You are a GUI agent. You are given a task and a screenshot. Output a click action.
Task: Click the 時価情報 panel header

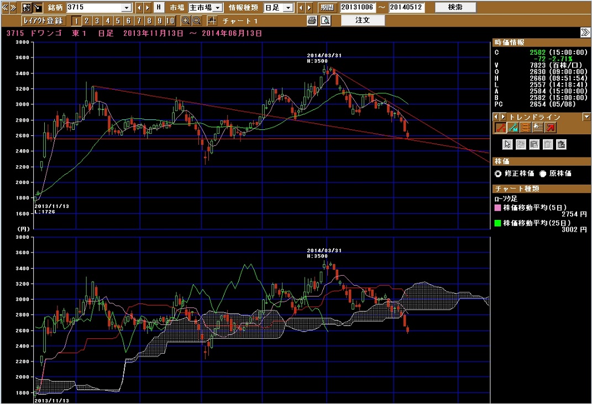coord(541,43)
